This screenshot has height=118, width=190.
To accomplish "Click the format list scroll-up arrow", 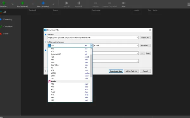I will coord(91,49).
